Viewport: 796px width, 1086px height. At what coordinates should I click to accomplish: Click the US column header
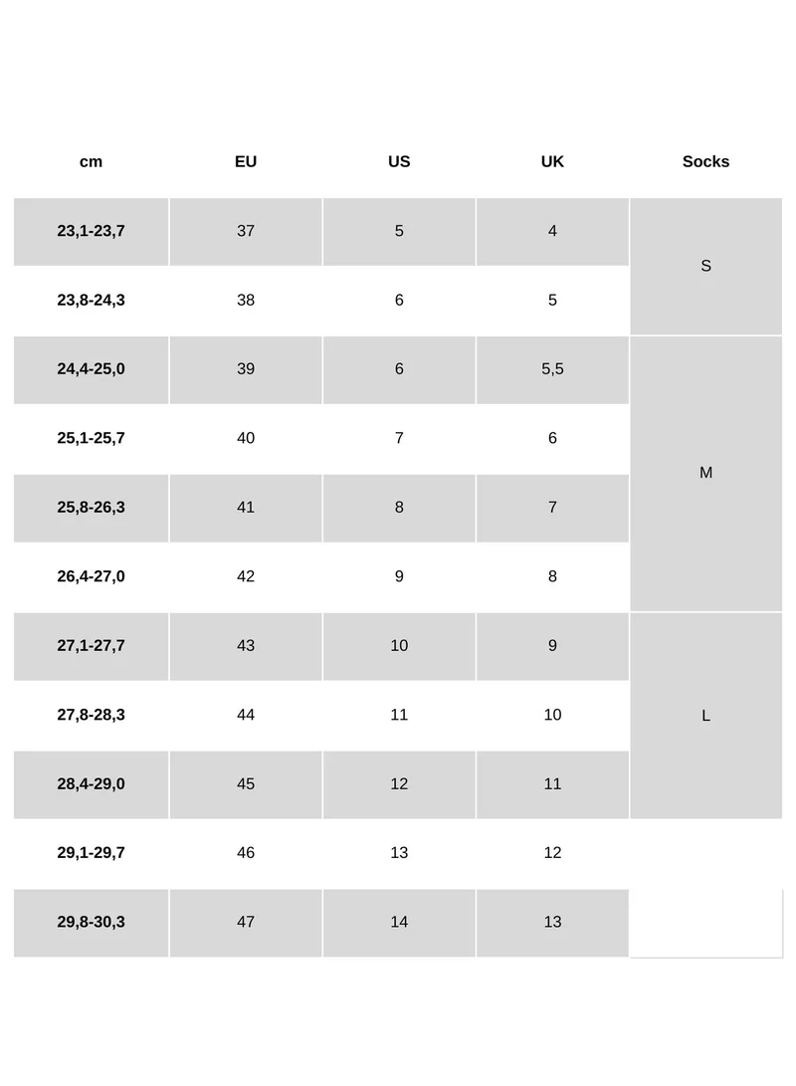399,161
